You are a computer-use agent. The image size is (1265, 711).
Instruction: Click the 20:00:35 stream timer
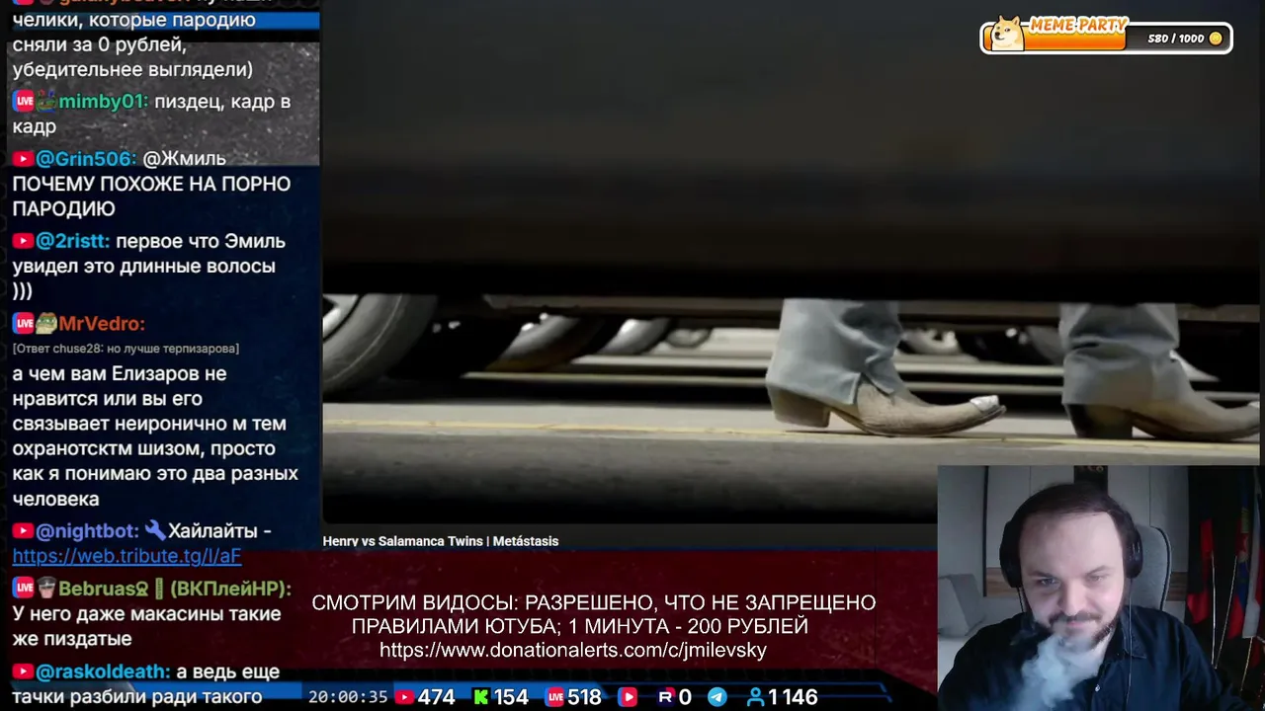pyautogui.click(x=348, y=697)
